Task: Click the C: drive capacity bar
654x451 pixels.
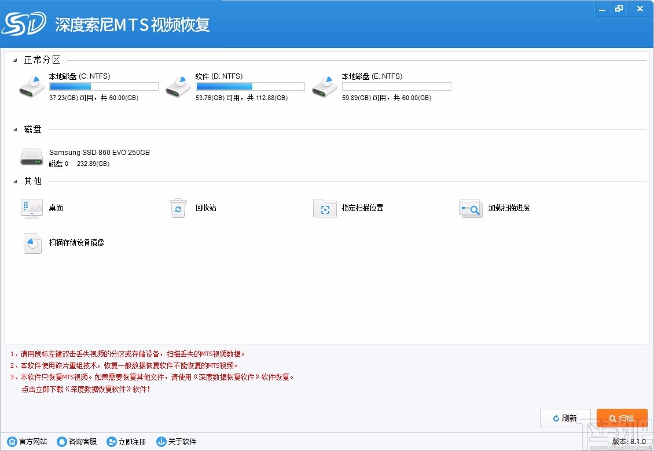Action: point(103,86)
